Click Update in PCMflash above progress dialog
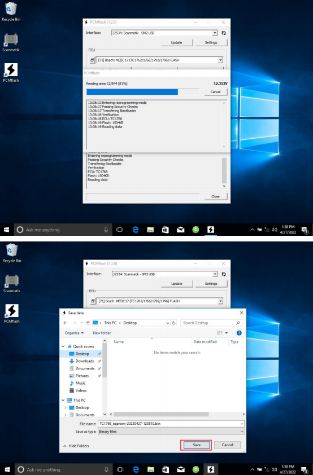The image size is (313, 475). point(176,43)
